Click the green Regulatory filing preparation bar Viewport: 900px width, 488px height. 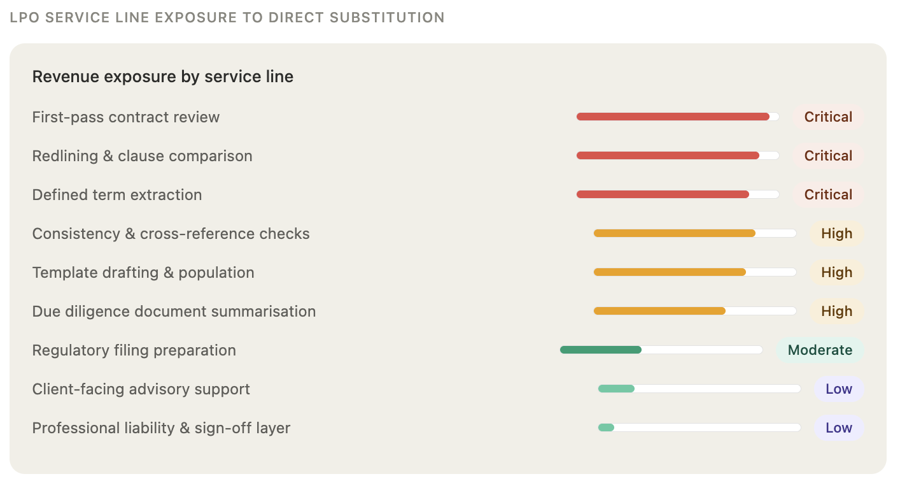coord(601,350)
